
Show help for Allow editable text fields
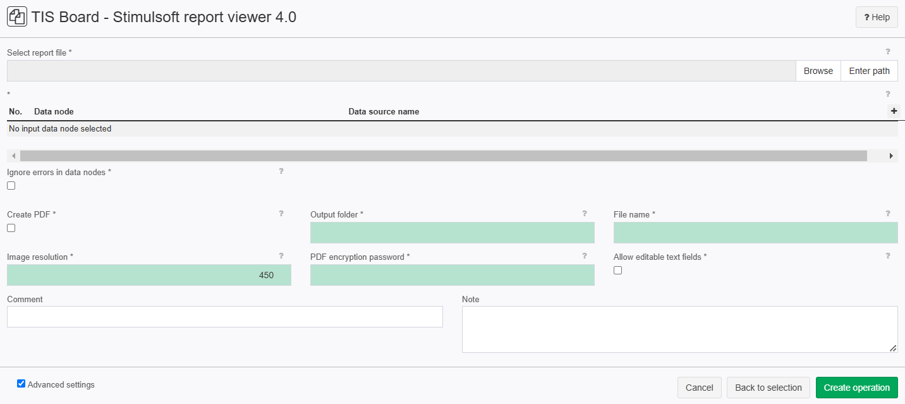(x=887, y=256)
